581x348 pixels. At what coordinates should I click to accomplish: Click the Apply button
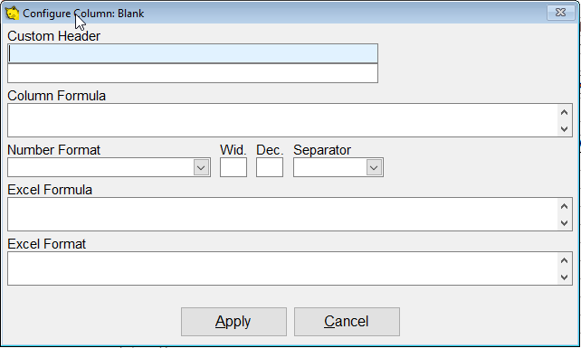click(233, 322)
